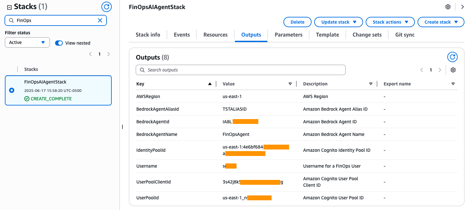
Task: Open Create stack dropdown
Action: [x=441, y=22]
